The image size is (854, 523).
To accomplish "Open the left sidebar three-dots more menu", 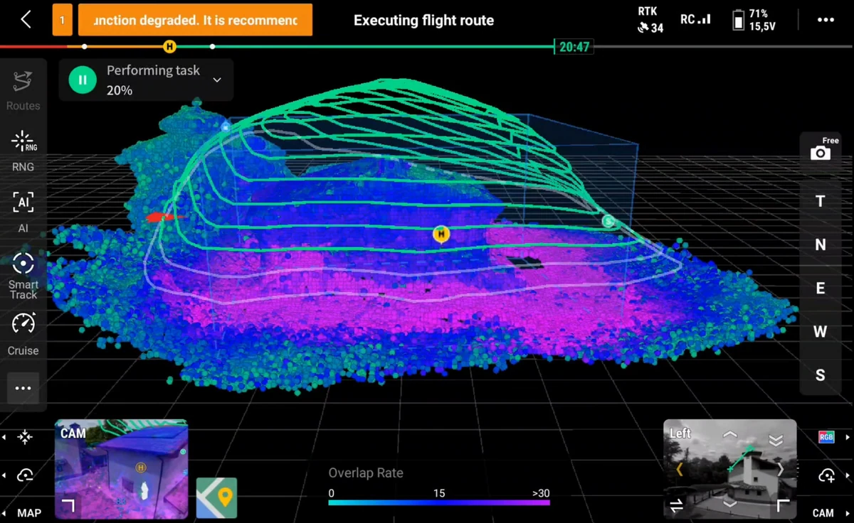I will click(x=23, y=388).
